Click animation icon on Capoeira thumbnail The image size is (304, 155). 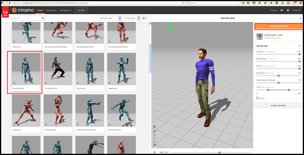coord(14,125)
